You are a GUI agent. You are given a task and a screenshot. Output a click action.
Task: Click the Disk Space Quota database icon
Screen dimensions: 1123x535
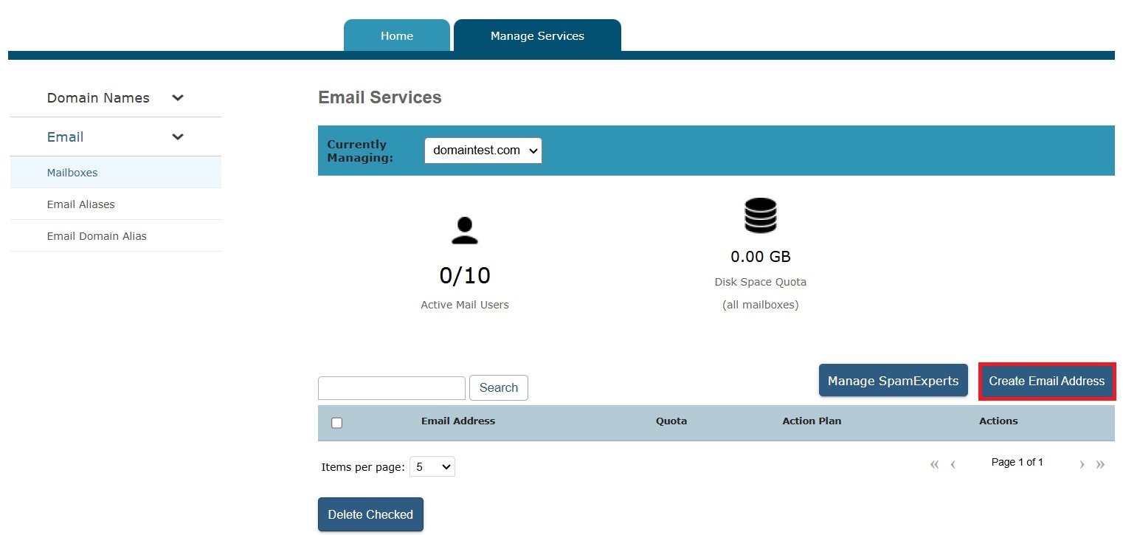(x=760, y=215)
